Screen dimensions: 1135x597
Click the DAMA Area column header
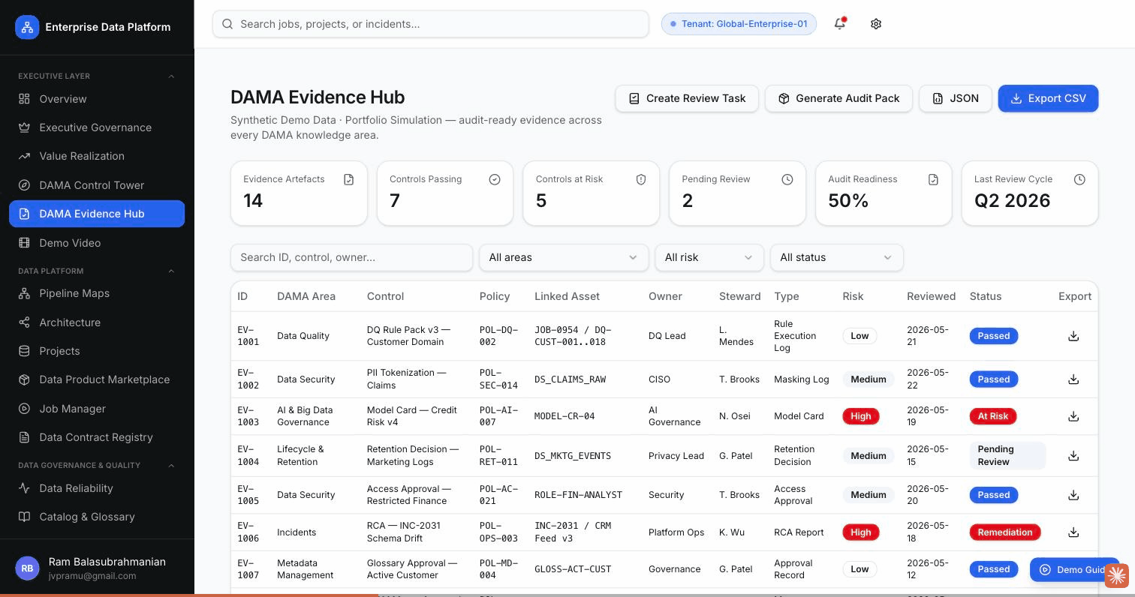click(306, 296)
